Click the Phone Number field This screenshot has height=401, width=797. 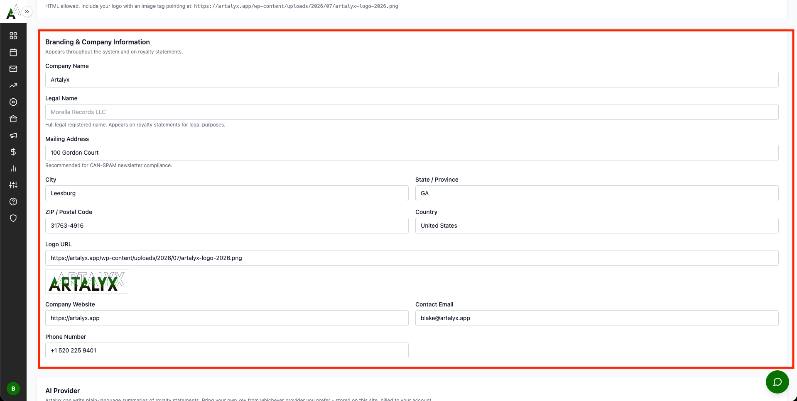click(227, 350)
